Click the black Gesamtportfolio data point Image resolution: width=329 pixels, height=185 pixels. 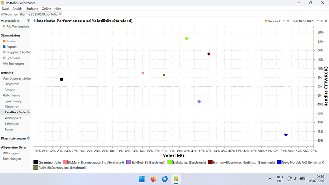click(62, 79)
